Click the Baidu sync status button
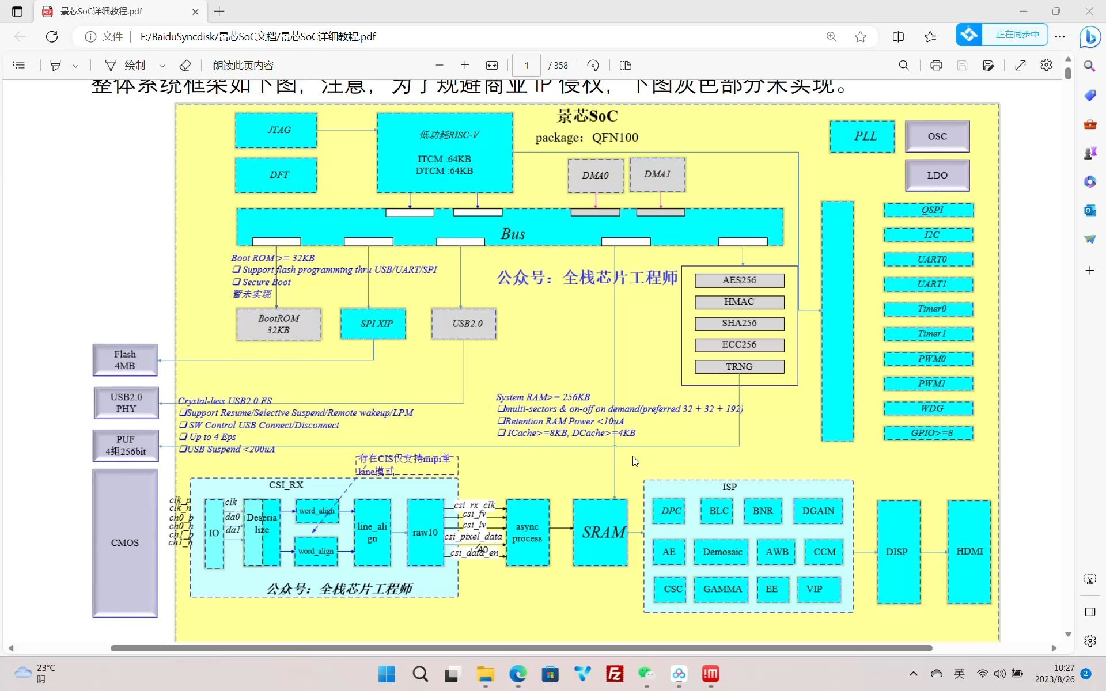This screenshot has width=1106, height=691. [1002, 35]
